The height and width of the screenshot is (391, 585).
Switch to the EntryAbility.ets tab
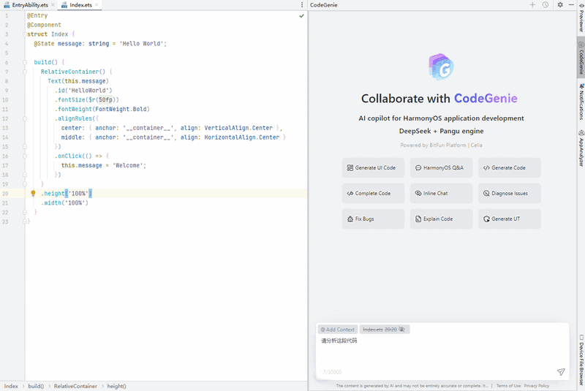point(29,5)
